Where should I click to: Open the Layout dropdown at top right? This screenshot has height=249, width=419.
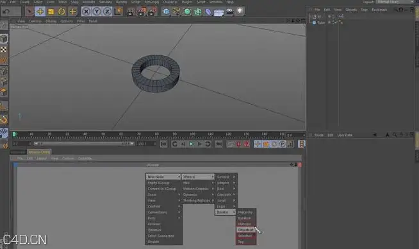395,2
